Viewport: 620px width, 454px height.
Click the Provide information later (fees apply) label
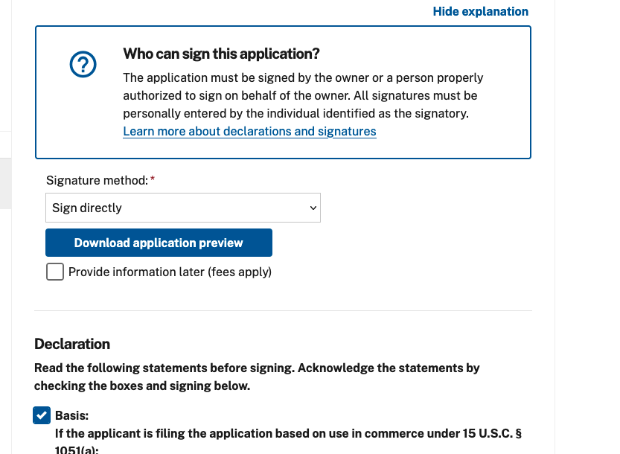(170, 272)
